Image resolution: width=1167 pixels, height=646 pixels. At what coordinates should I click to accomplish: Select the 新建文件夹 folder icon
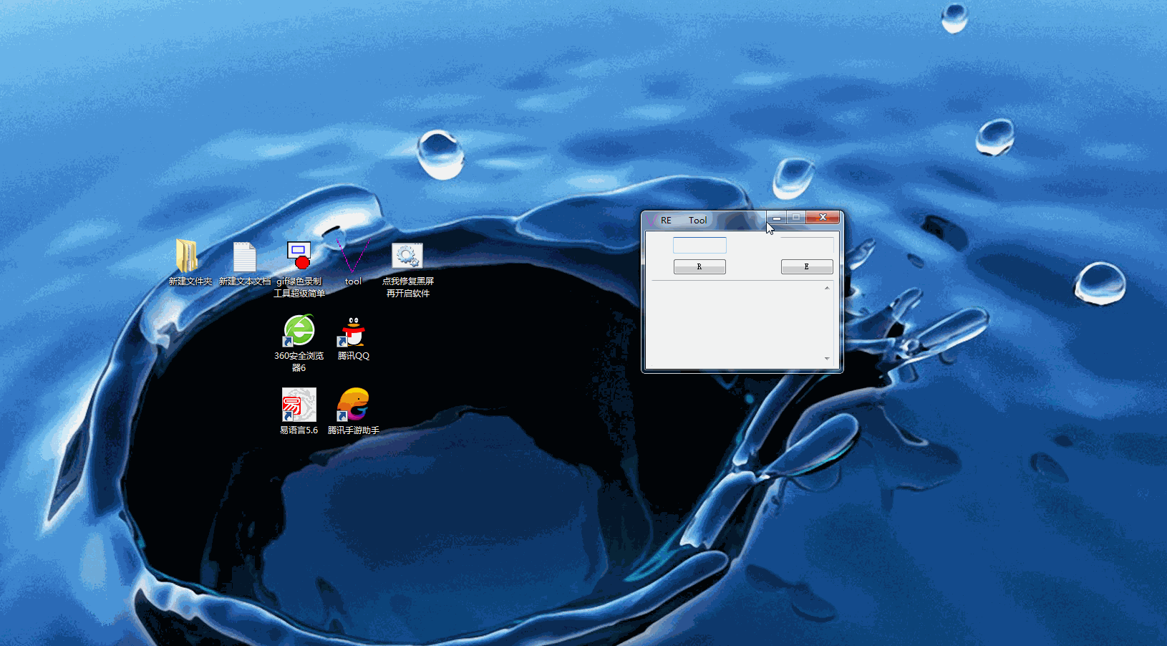[x=187, y=256]
